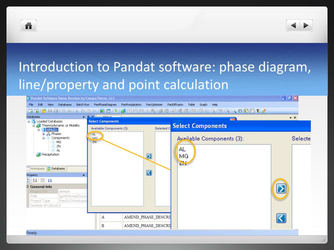The width and height of the screenshot is (334, 250).
Task: Click the new workspace toolbar icon
Action: (x=31, y=111)
